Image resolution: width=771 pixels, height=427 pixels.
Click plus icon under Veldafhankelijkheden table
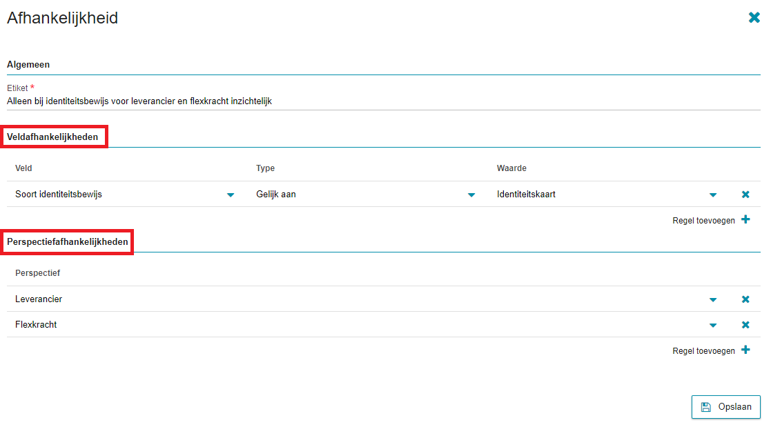point(745,220)
